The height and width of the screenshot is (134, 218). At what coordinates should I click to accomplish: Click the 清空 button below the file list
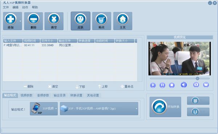[53, 87]
